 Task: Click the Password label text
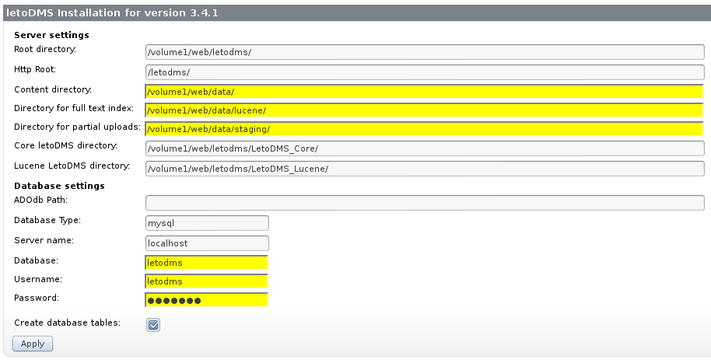(37, 298)
